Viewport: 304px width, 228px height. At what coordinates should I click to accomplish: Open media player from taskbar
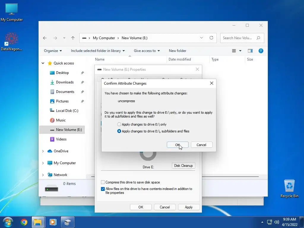53,222
